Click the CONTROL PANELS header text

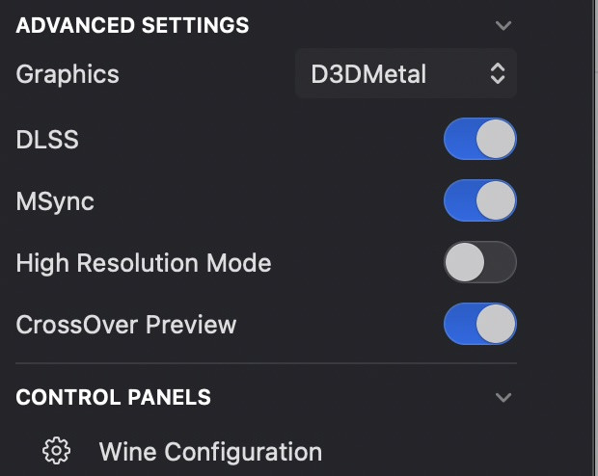(114, 397)
